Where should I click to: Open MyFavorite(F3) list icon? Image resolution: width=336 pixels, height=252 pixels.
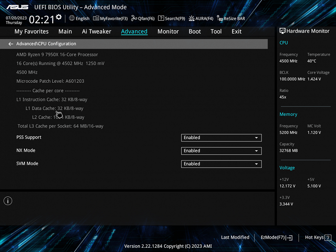[x=96, y=18]
